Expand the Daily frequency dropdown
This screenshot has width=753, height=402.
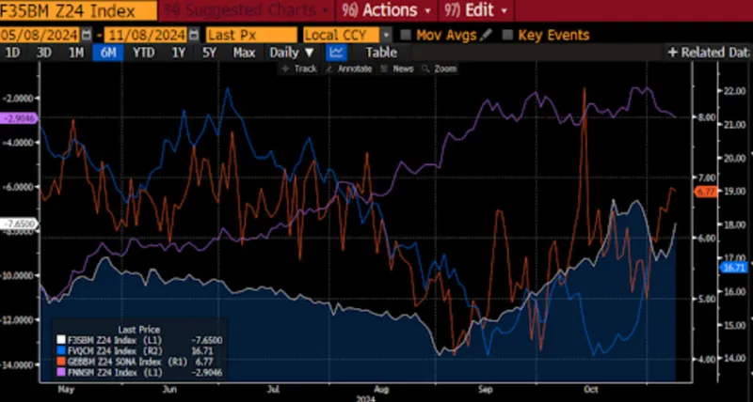coord(292,53)
